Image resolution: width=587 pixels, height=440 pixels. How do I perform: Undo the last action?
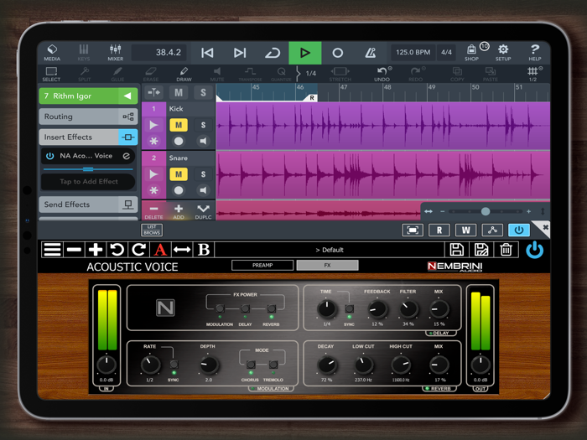click(382, 74)
